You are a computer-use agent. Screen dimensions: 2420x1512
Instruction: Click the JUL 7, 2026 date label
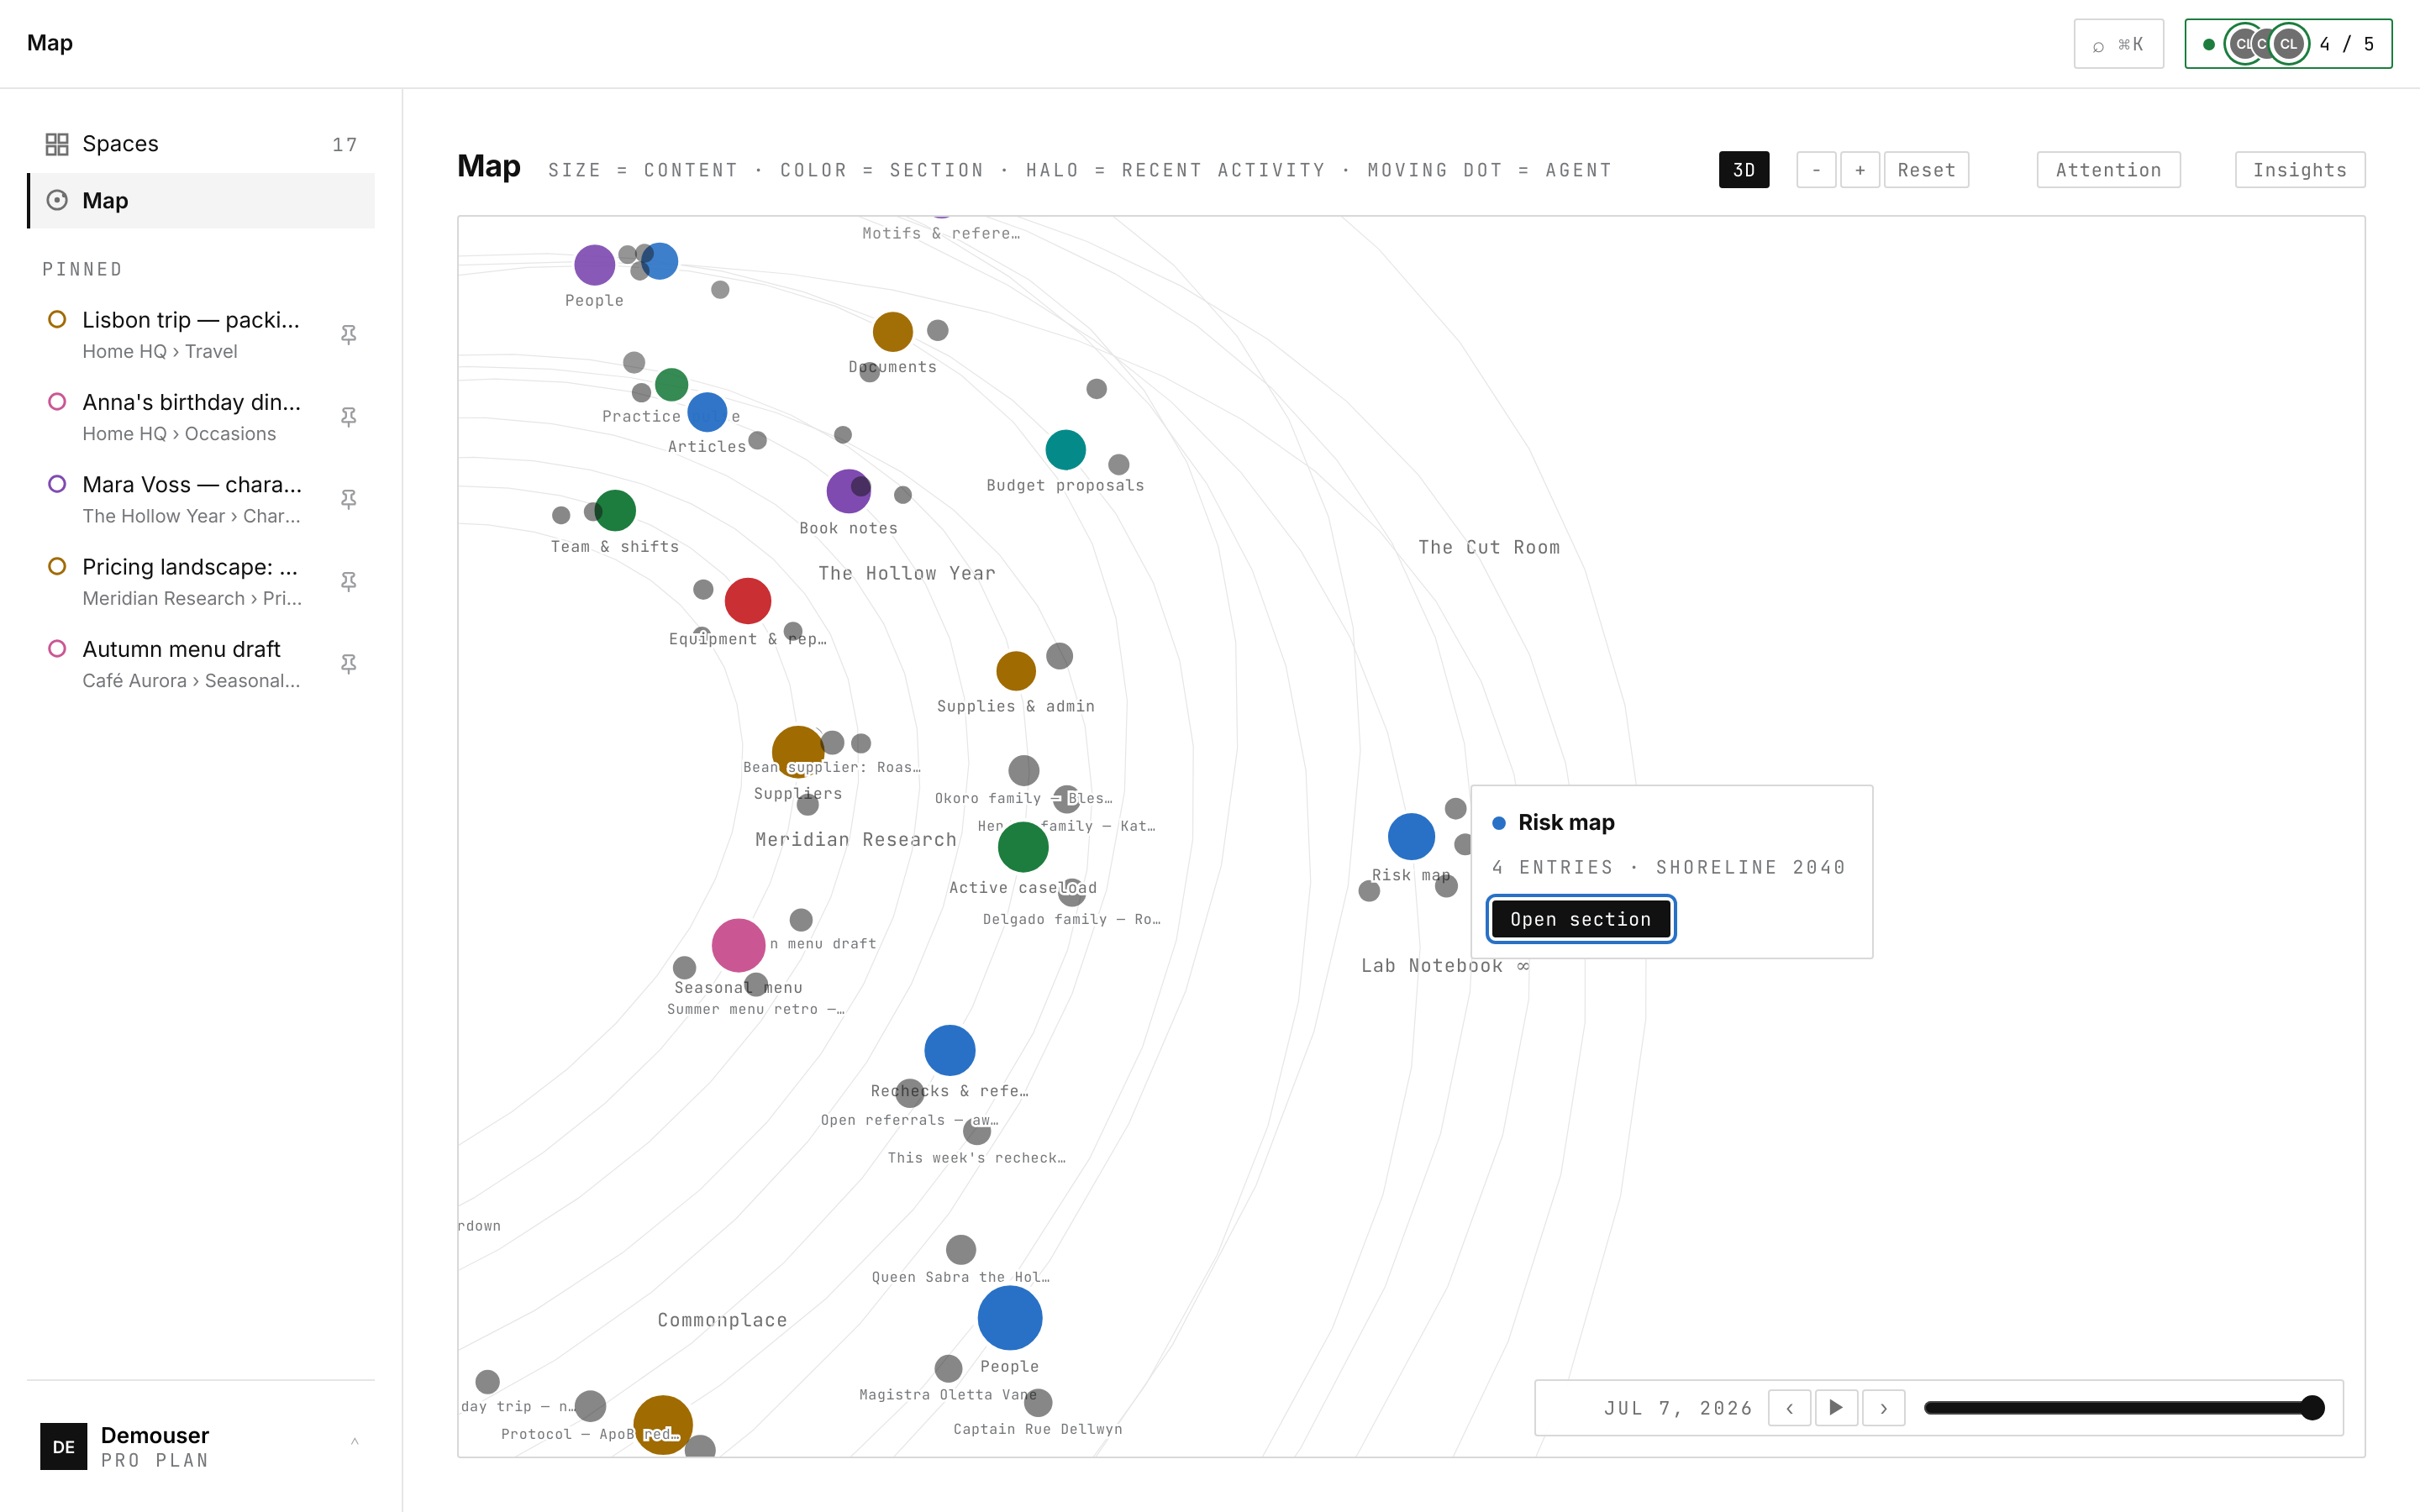(1677, 1408)
